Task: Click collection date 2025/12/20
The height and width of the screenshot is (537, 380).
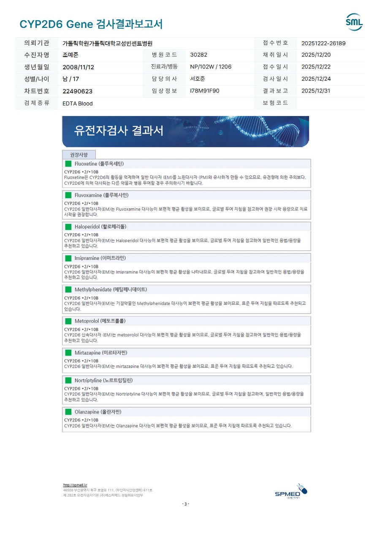Action: coord(316,55)
